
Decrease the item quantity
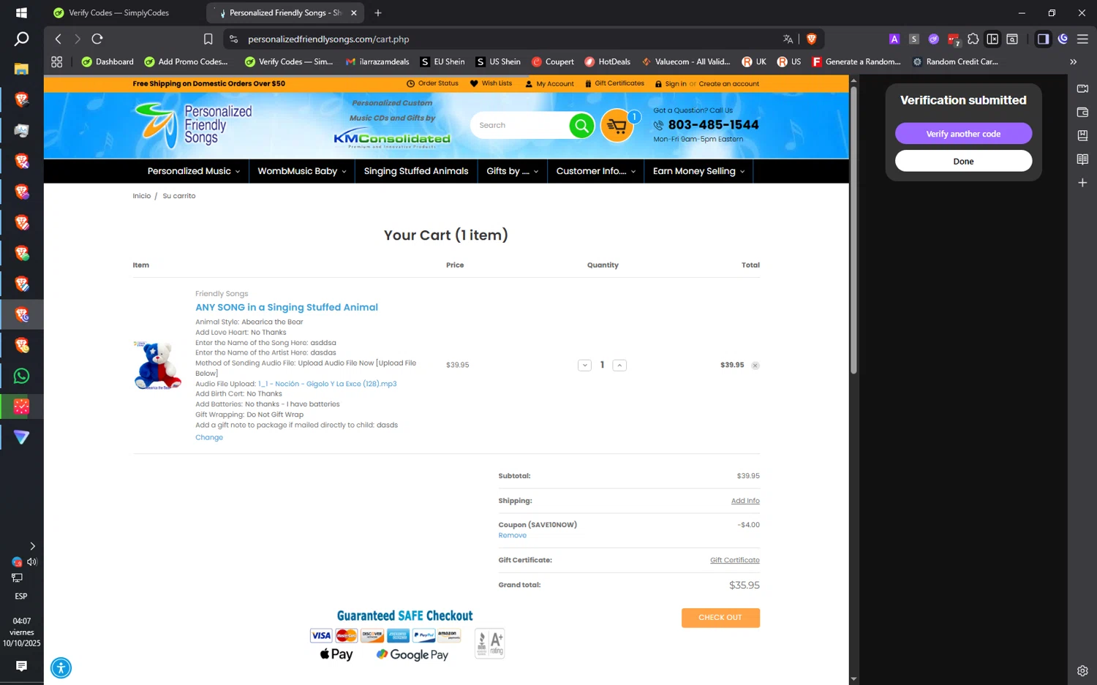click(584, 366)
